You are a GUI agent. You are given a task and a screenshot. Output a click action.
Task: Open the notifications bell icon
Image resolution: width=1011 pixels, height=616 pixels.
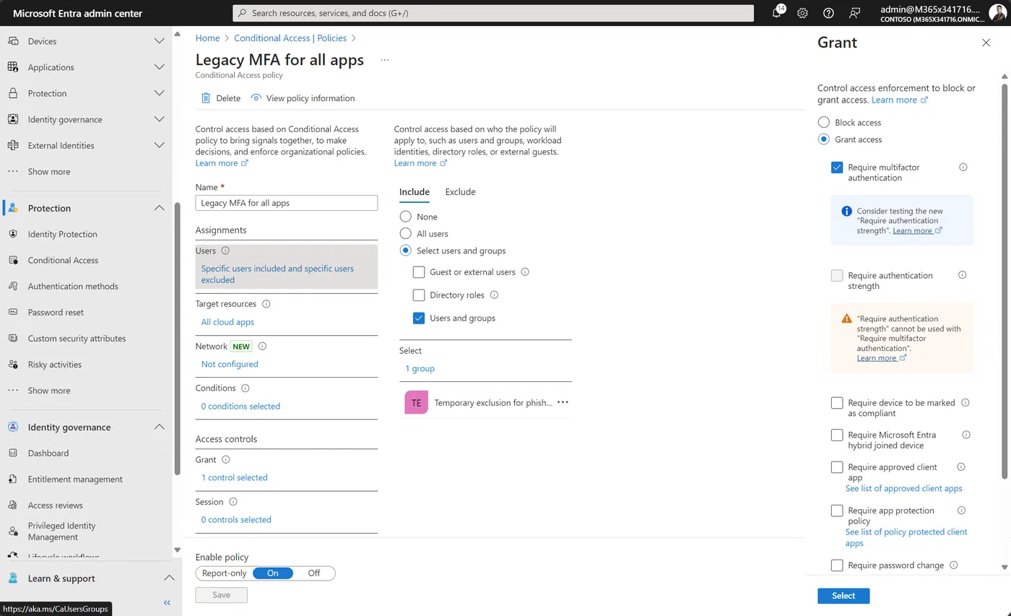[777, 13]
